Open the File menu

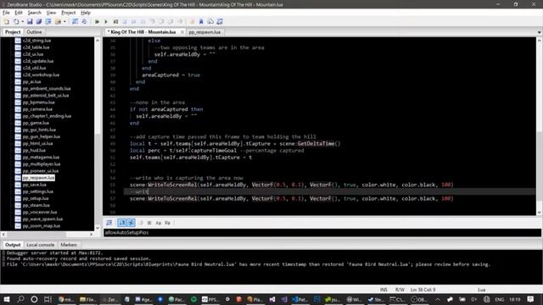coord(6,13)
